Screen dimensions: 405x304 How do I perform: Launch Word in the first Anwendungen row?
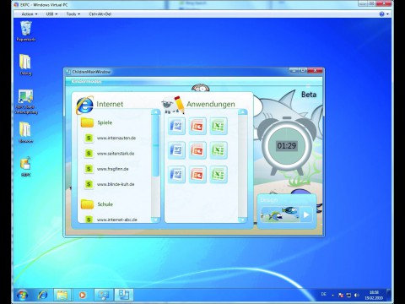click(176, 126)
